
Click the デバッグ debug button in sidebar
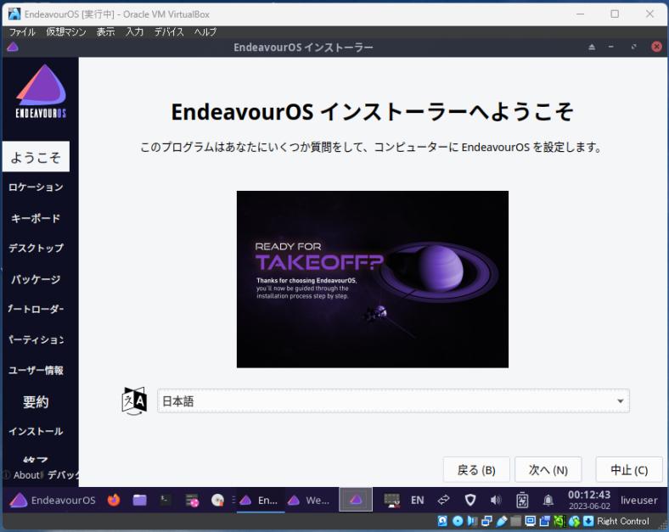(61, 475)
